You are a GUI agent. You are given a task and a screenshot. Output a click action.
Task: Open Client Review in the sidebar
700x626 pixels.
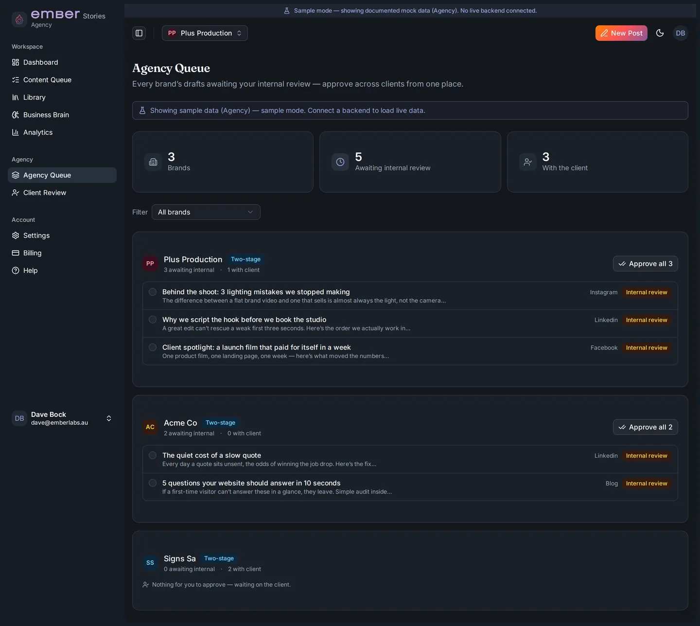click(x=62, y=193)
